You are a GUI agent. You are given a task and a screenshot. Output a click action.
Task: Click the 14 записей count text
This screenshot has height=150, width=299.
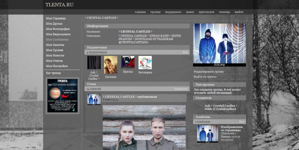click(94, 89)
